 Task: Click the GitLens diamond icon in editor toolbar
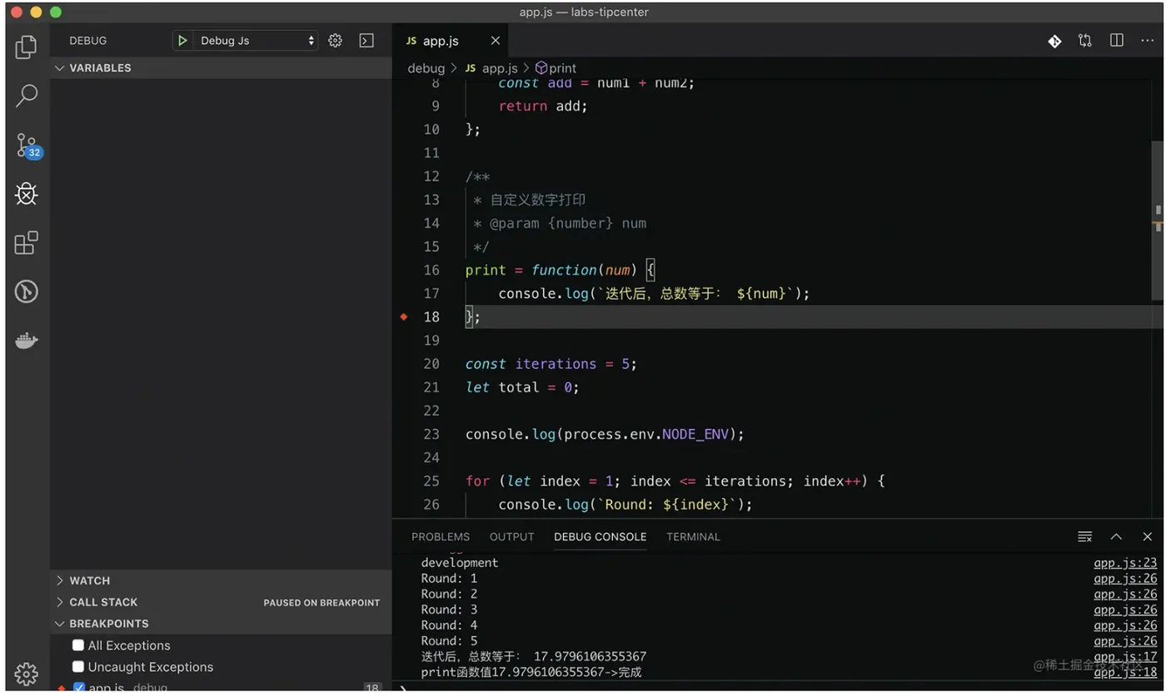pos(1054,41)
